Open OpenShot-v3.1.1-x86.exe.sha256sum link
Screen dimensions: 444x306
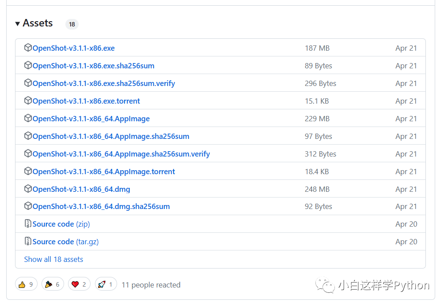pyautogui.click(x=94, y=66)
